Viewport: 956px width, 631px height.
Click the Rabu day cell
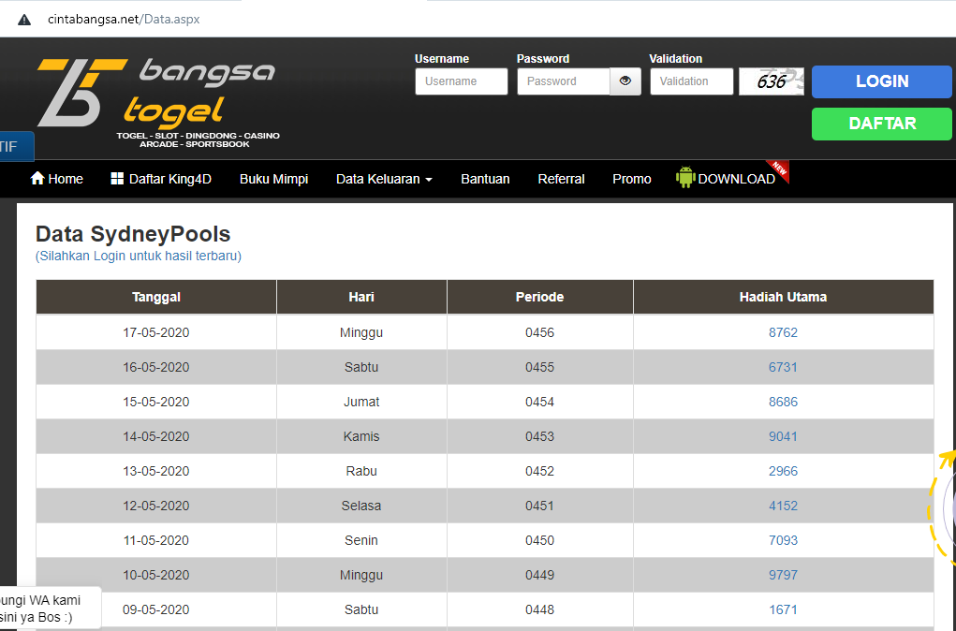click(361, 471)
